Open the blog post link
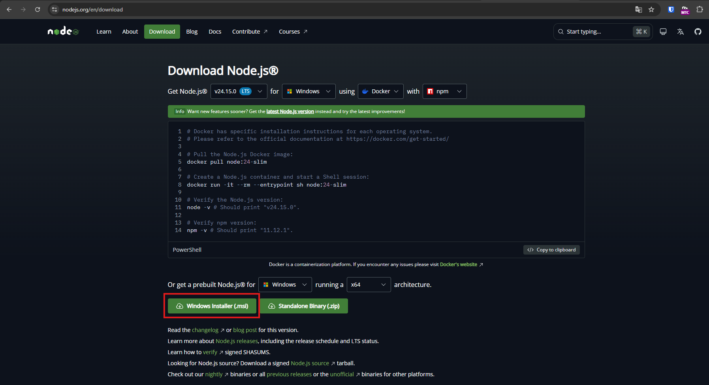This screenshot has height=385, width=709. (245, 330)
